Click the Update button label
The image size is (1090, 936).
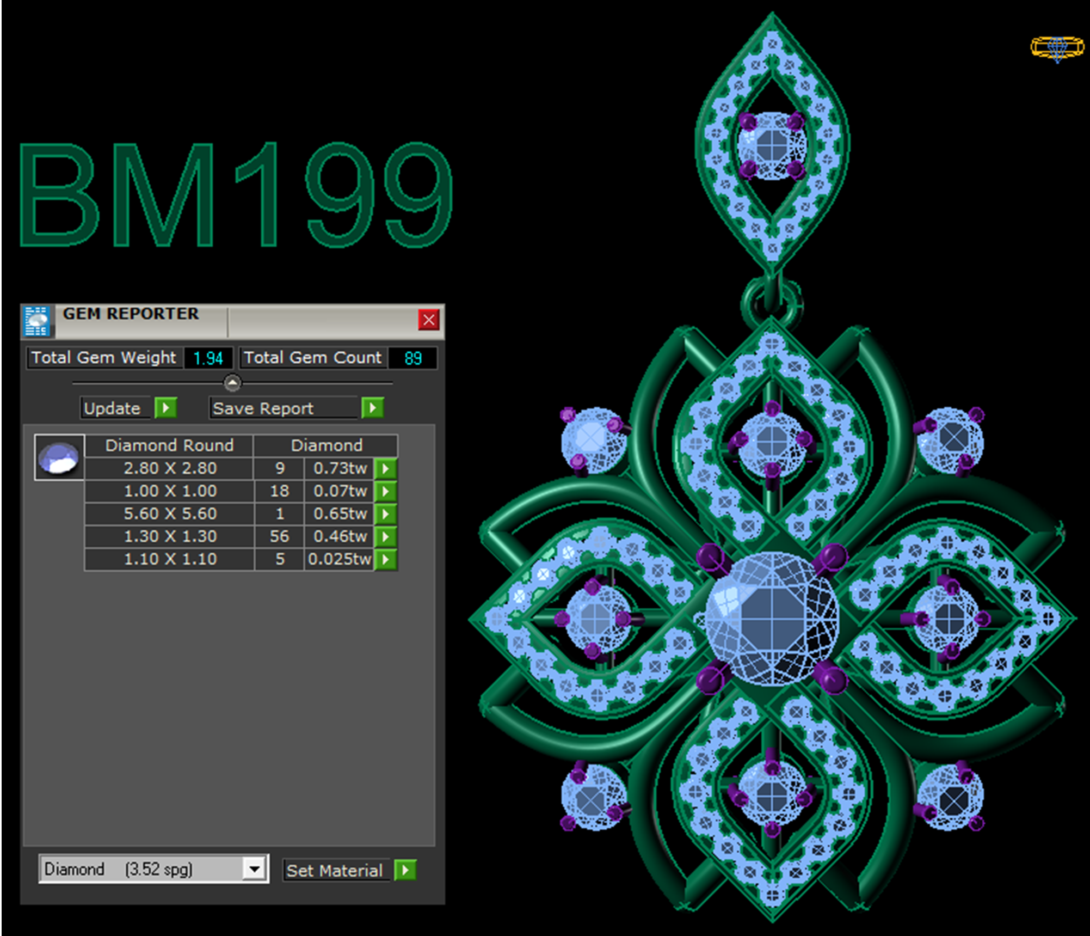point(113,408)
